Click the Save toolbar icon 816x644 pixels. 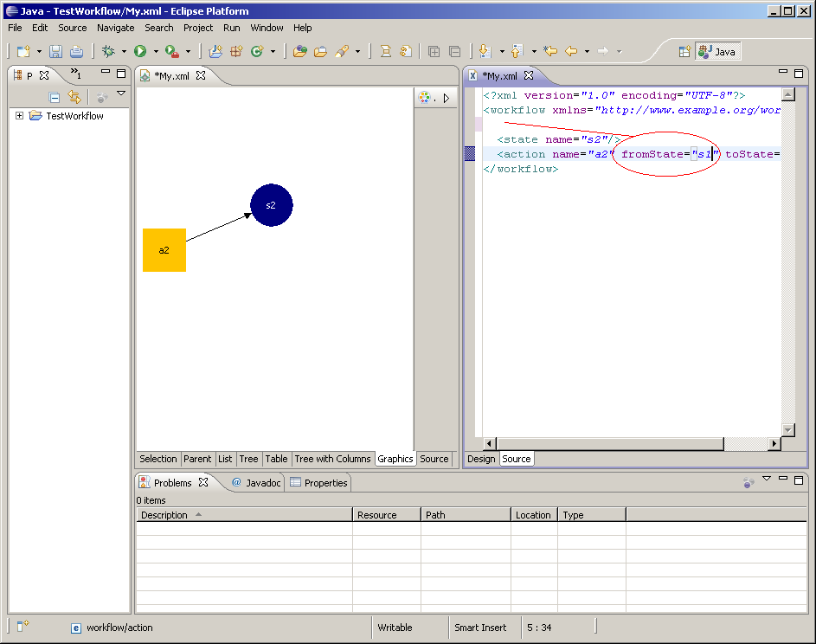coord(55,52)
